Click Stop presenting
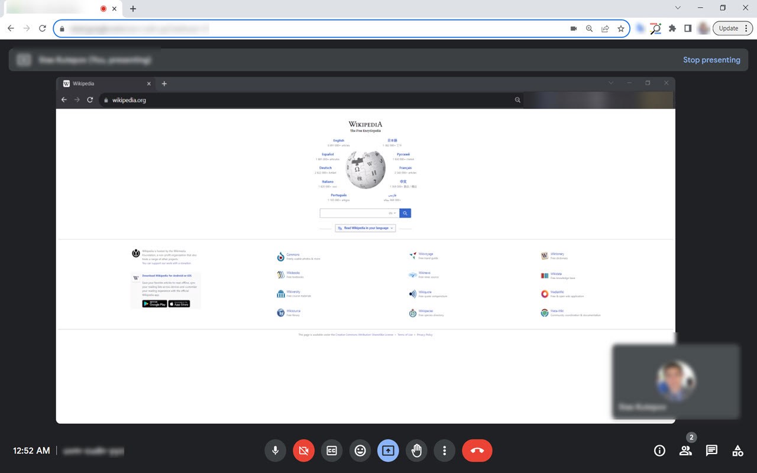This screenshot has height=473, width=757. pos(711,60)
